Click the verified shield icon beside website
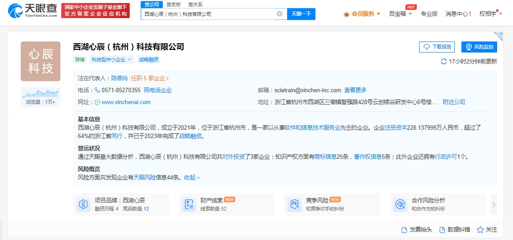 click(x=97, y=102)
